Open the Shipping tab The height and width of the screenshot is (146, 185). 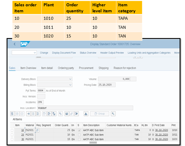103,68
